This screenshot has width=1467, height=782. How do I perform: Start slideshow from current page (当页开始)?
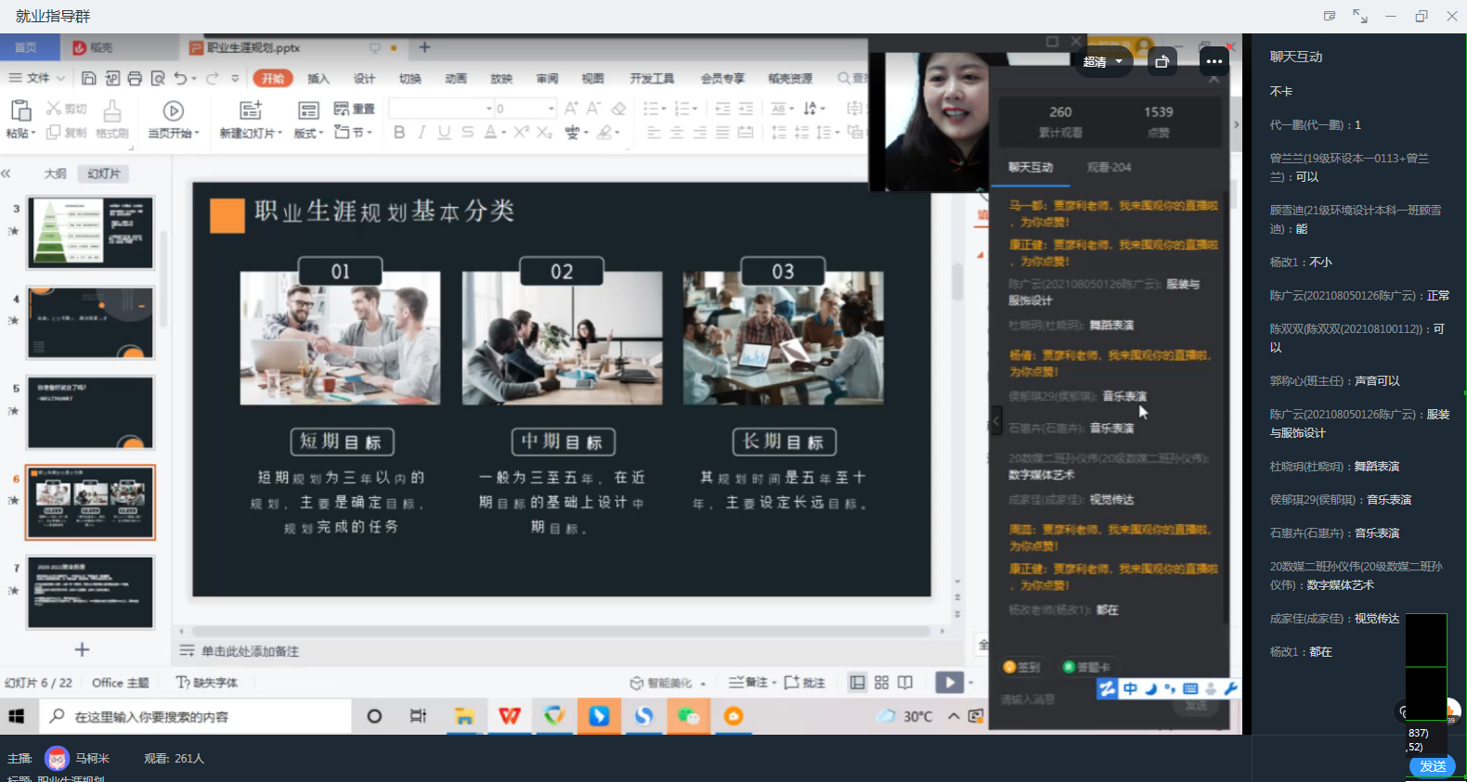[x=173, y=111]
